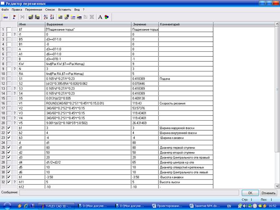
Task: Click the open folder toolbar icon
Action: (67, 17)
